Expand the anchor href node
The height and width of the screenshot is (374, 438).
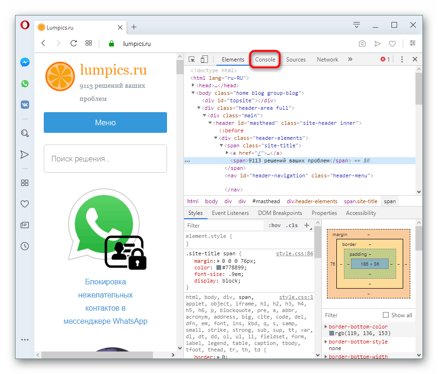(227, 153)
